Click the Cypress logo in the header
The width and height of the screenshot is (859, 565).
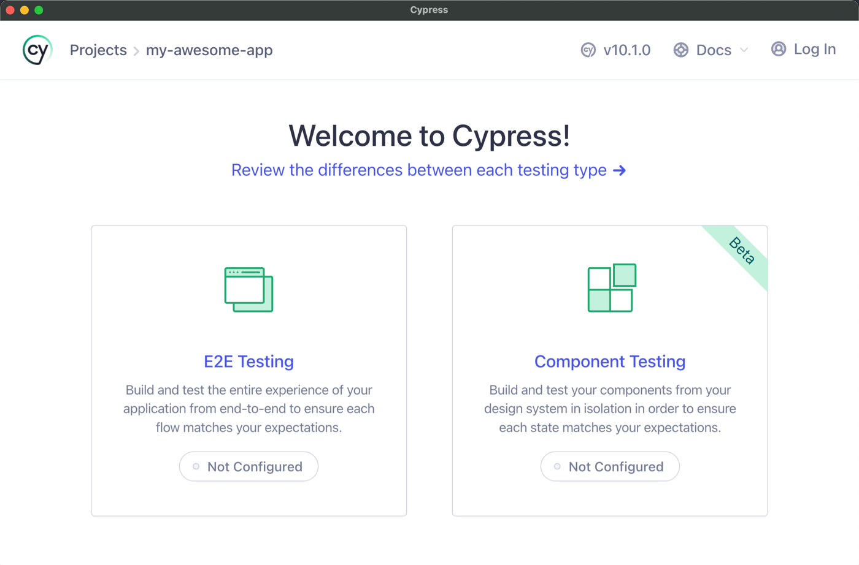[x=36, y=50]
